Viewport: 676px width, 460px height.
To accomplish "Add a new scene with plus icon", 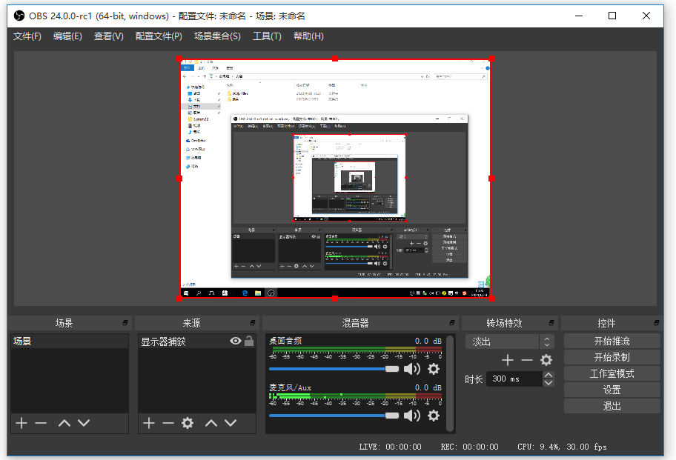I will [x=21, y=423].
